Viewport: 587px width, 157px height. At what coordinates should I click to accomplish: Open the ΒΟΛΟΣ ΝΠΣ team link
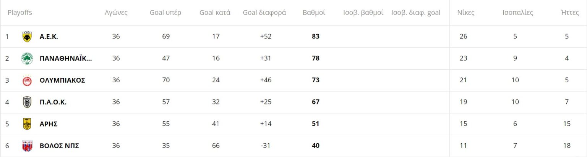[59, 146]
